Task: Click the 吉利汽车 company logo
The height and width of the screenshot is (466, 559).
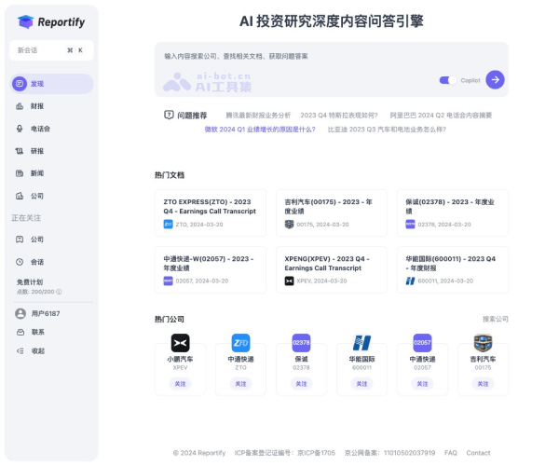Action: click(483, 343)
